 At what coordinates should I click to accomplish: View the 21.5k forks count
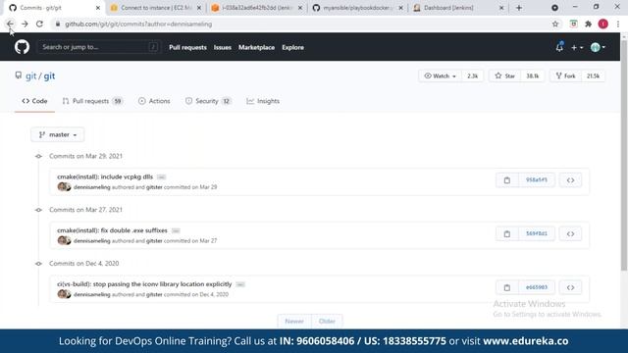point(593,76)
